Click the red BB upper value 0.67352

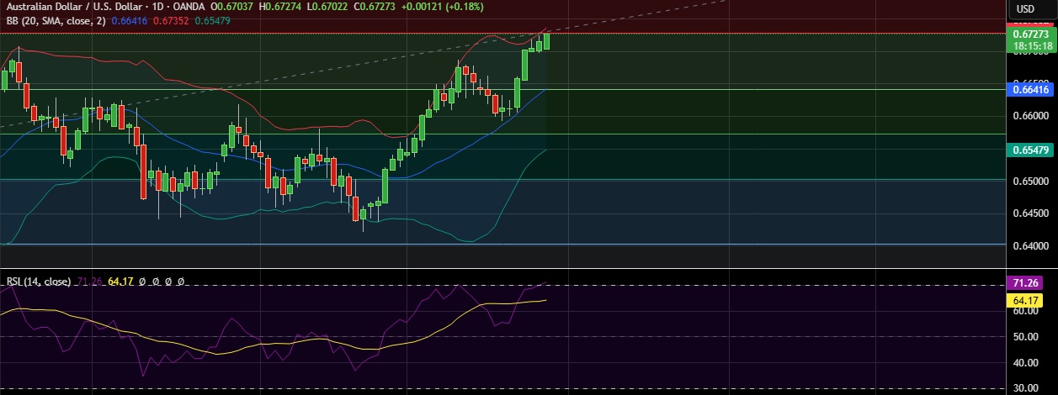(x=172, y=20)
